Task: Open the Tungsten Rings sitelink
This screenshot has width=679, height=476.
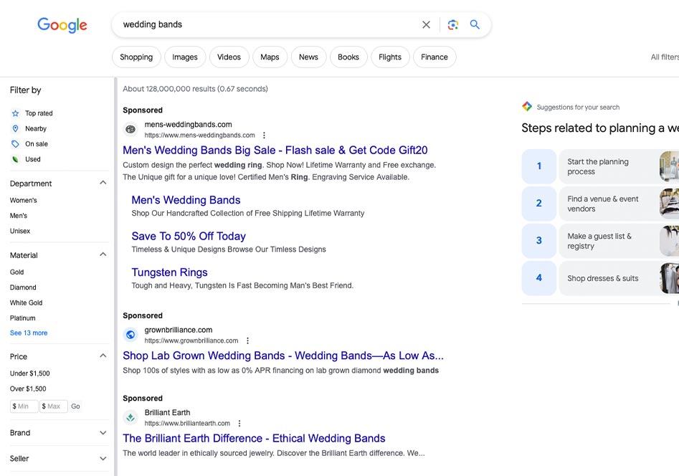Action: (x=169, y=272)
